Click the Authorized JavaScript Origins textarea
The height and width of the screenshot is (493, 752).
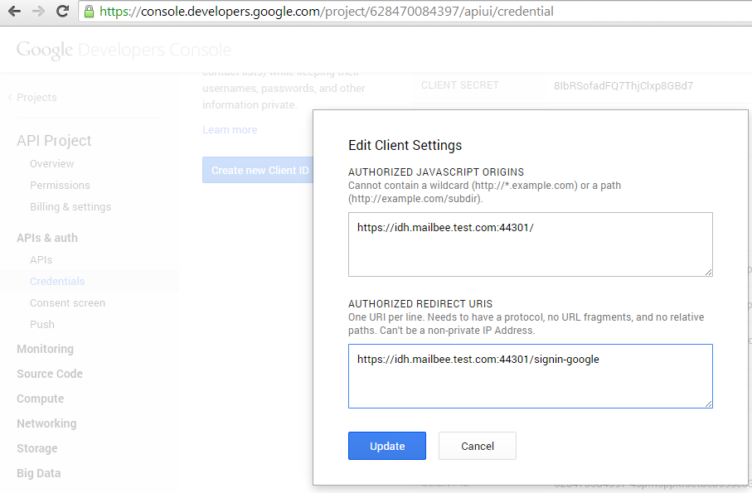pyautogui.click(x=531, y=244)
